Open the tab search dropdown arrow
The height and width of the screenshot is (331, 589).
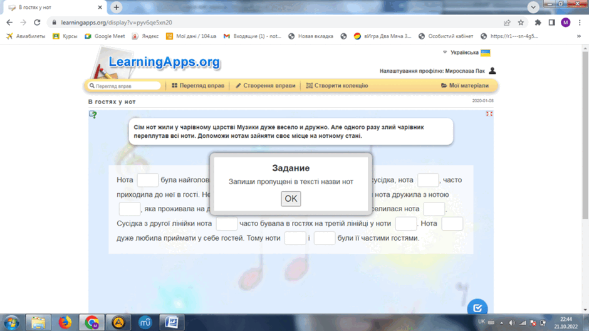click(533, 7)
